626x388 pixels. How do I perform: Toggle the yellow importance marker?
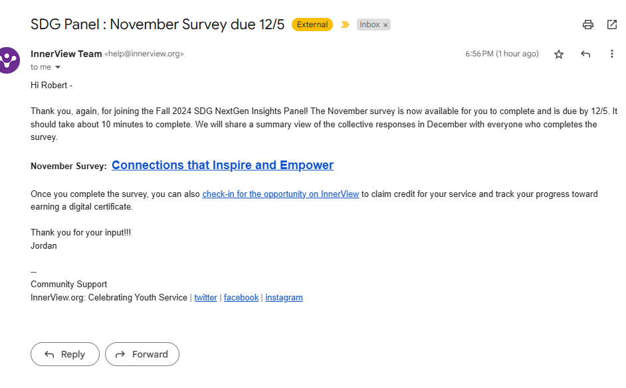pyautogui.click(x=345, y=25)
